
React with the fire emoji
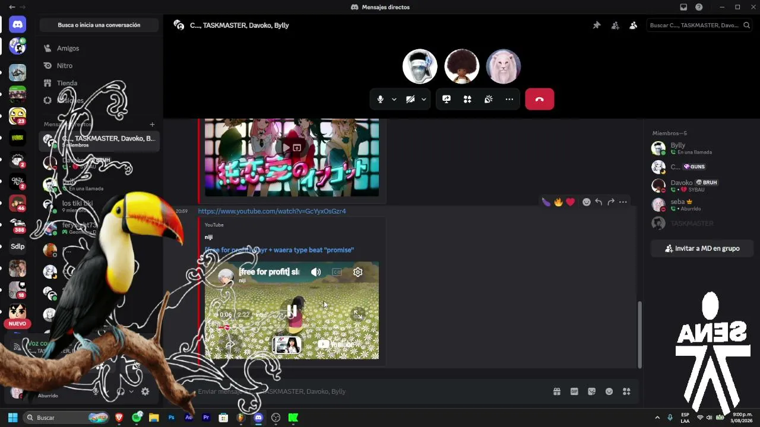pyautogui.click(x=558, y=202)
